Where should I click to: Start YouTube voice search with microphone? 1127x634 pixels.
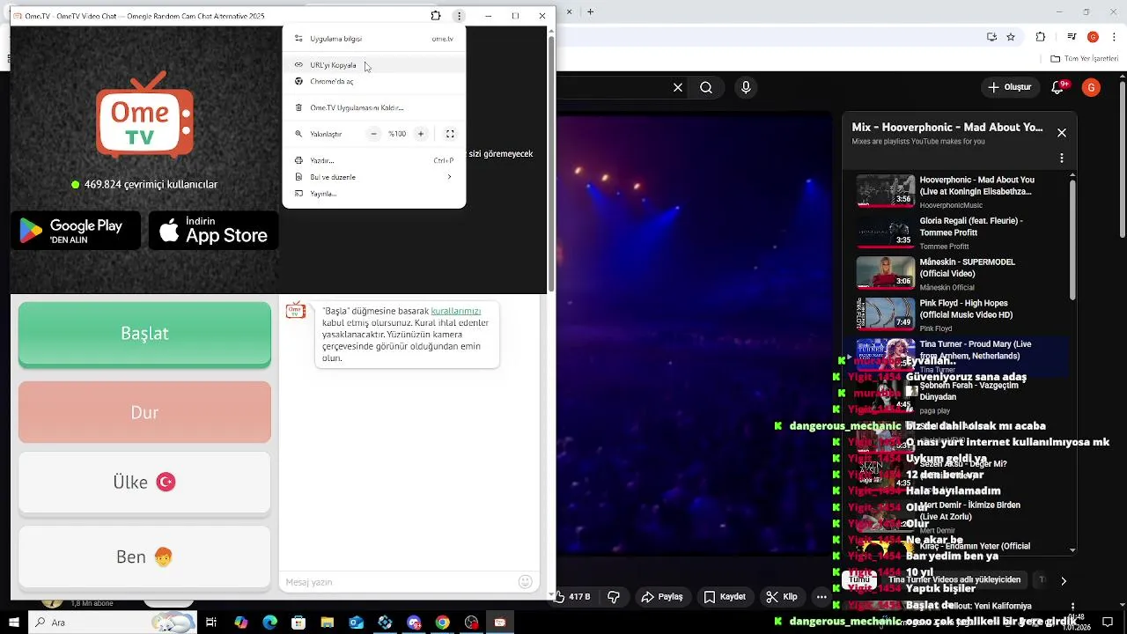tap(746, 87)
